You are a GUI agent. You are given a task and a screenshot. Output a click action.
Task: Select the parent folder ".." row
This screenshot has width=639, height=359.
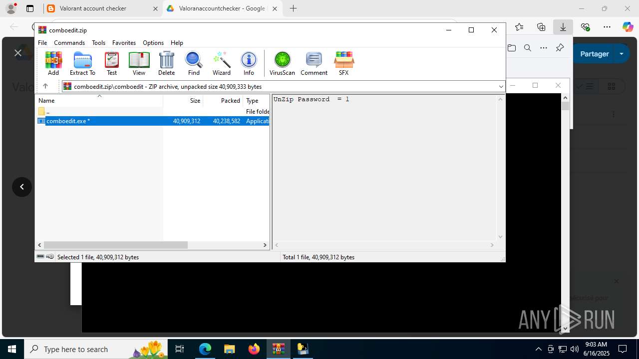tap(153, 111)
